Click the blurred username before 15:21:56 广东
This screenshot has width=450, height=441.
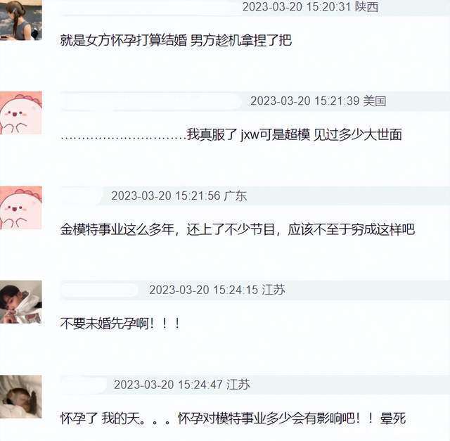pos(81,196)
